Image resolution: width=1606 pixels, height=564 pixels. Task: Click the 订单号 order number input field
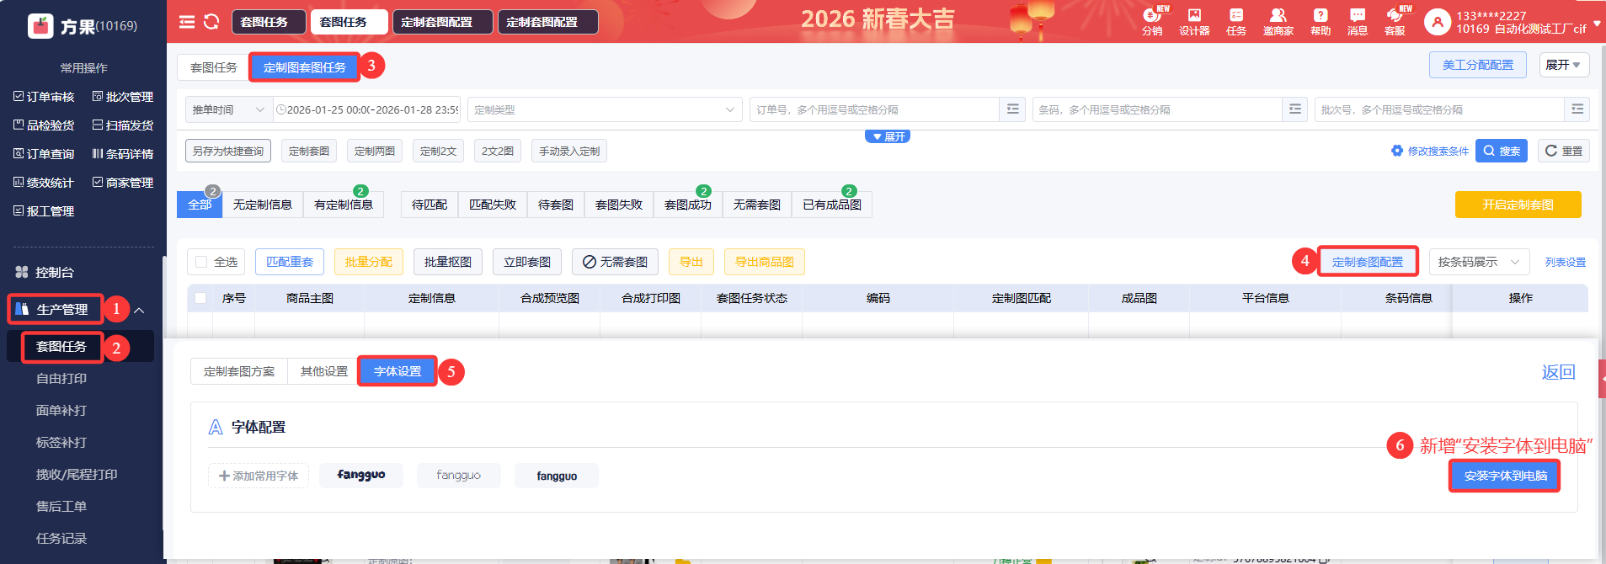point(873,109)
